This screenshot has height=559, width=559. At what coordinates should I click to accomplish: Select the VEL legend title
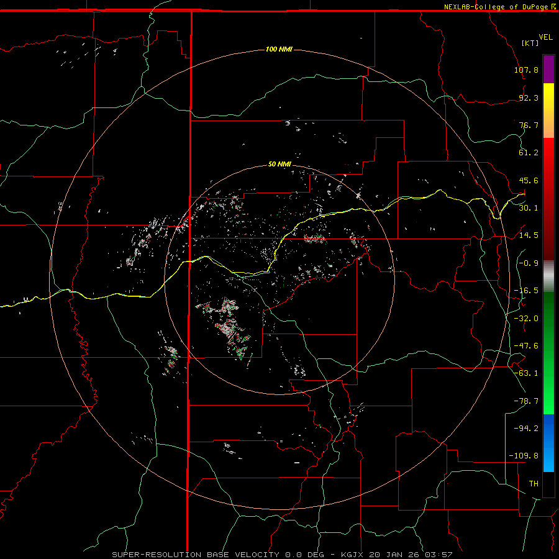[545, 37]
